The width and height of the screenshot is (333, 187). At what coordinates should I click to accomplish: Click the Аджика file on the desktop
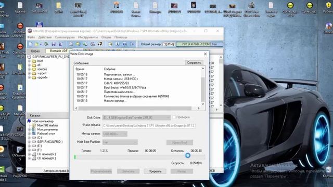click(20, 7)
